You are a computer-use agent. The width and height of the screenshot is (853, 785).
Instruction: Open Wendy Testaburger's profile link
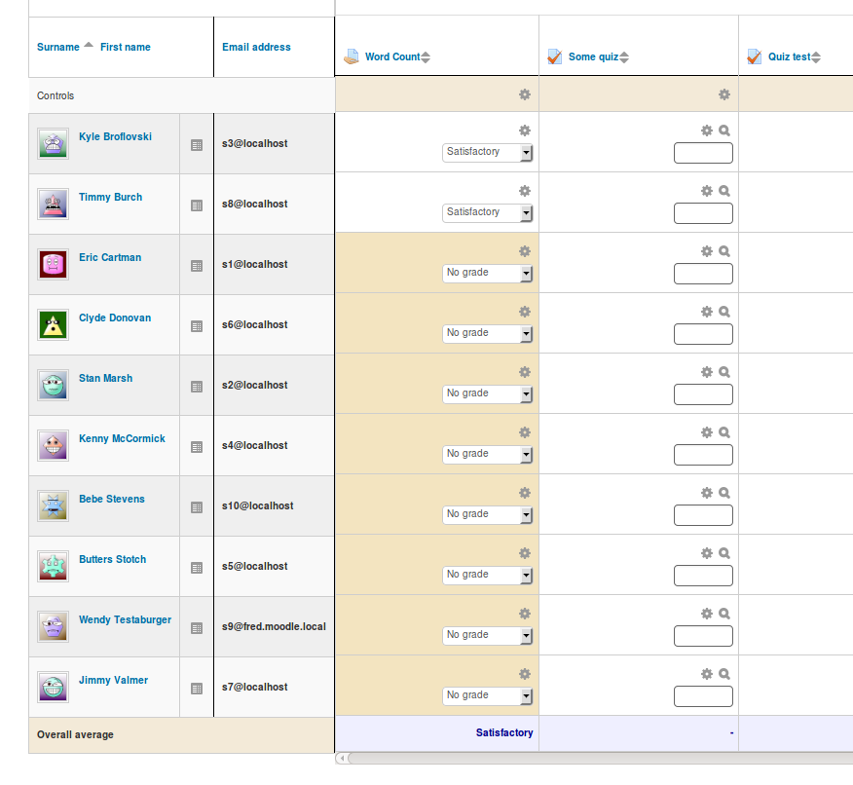[x=125, y=619]
